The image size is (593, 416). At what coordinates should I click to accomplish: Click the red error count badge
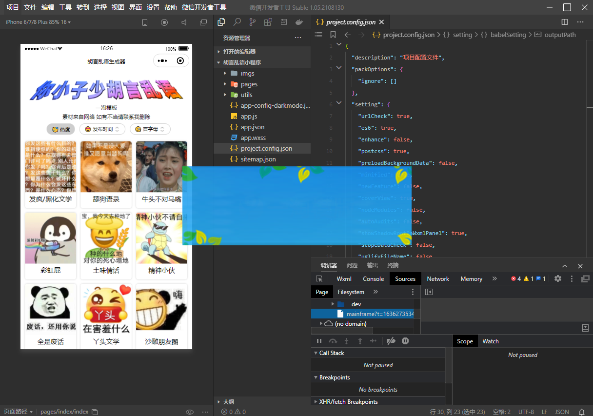[515, 278]
